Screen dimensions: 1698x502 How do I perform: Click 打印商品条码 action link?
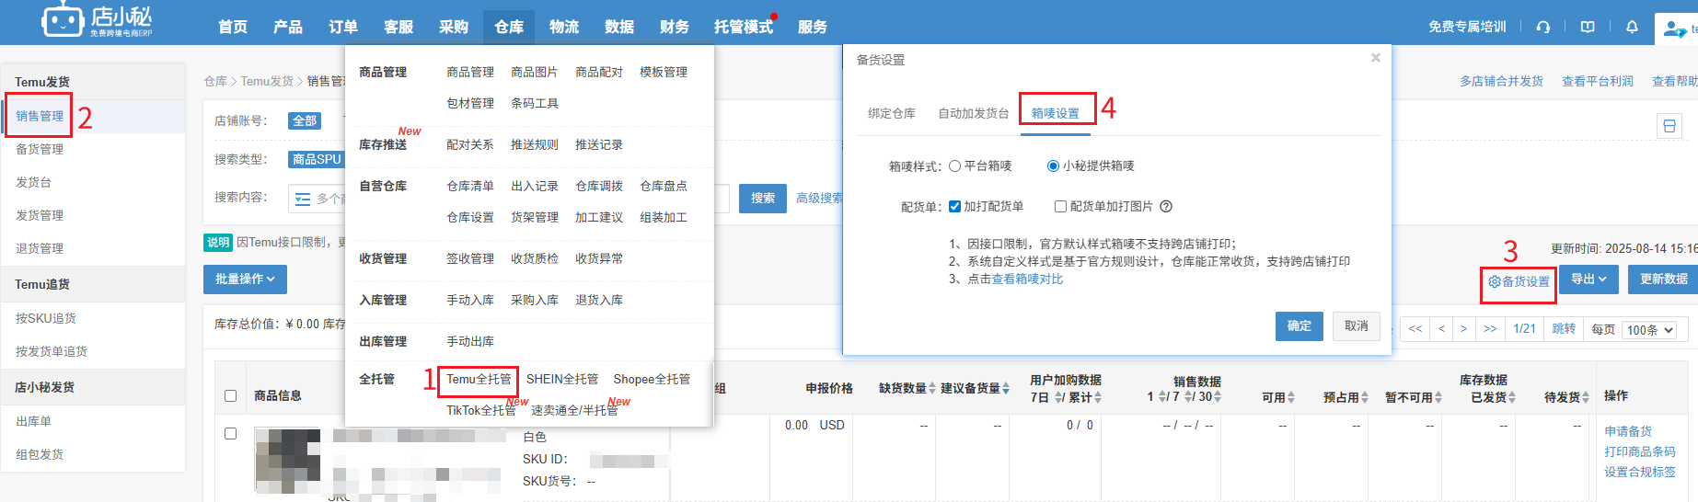pyautogui.click(x=1640, y=451)
